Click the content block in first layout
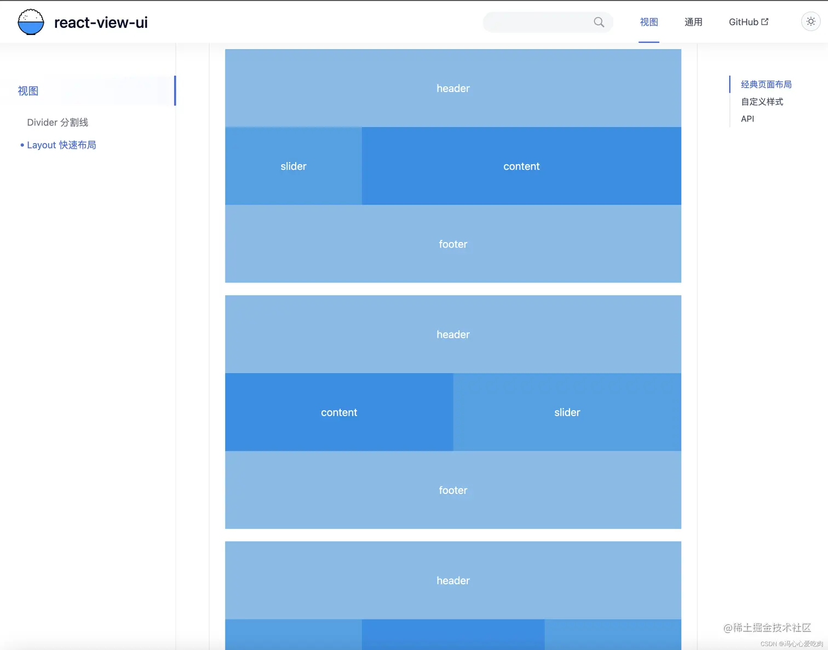 (521, 166)
